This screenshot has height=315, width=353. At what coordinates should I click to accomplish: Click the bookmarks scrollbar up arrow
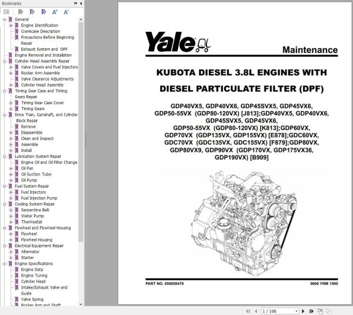pos(81,20)
